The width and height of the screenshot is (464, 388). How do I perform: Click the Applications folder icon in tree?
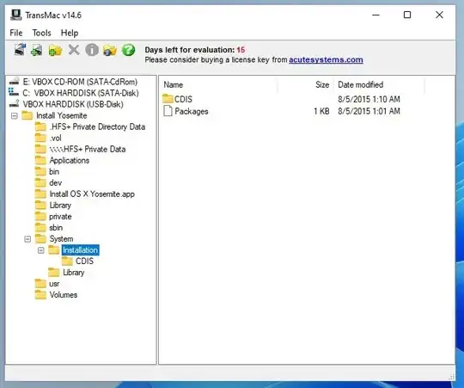click(x=40, y=160)
